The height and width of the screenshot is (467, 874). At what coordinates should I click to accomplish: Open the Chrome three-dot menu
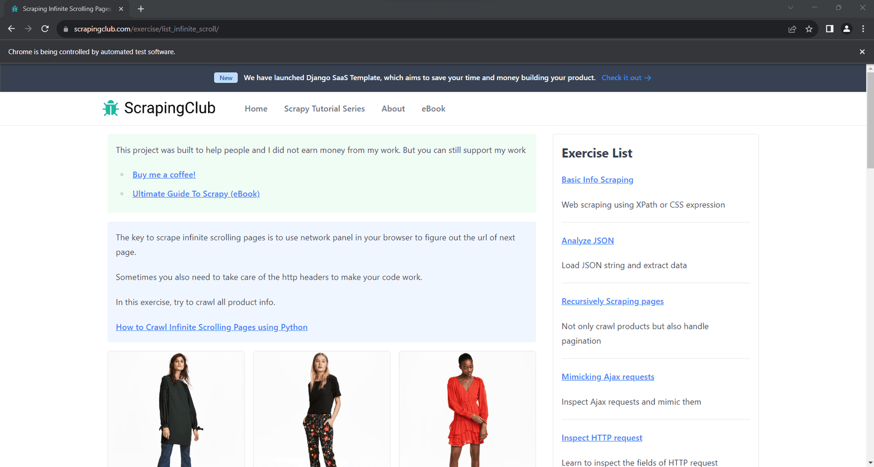tap(863, 29)
